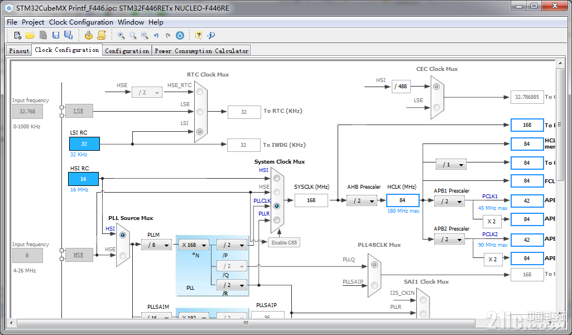572x335 pixels.
Task: Click the To RTC (KHz) value box
Action: click(244, 112)
